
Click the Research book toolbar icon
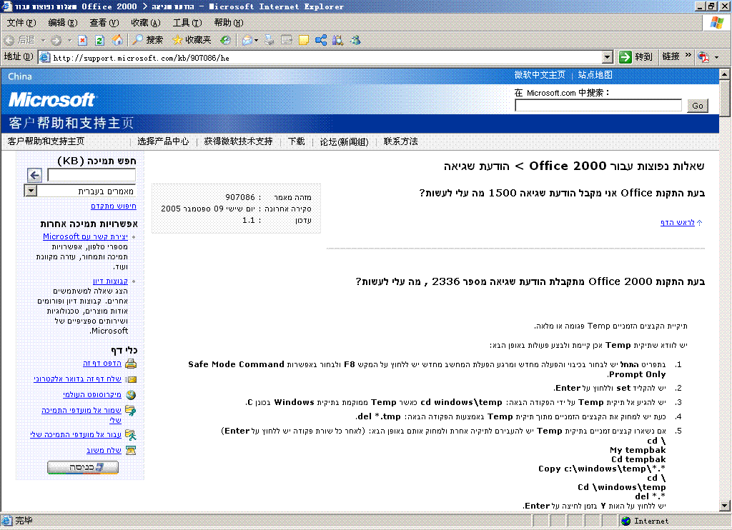[337, 41]
